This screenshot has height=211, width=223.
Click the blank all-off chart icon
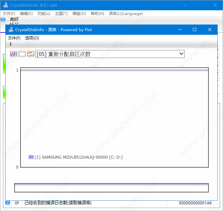tap(22, 54)
